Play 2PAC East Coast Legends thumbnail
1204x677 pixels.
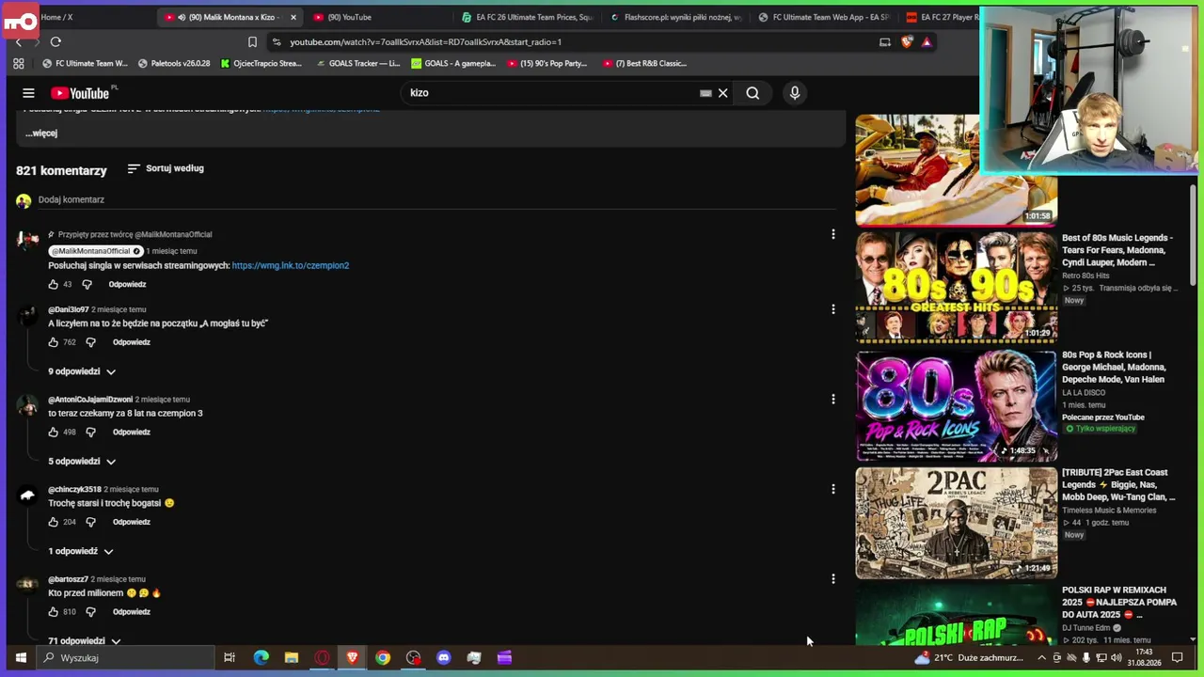pos(956,523)
